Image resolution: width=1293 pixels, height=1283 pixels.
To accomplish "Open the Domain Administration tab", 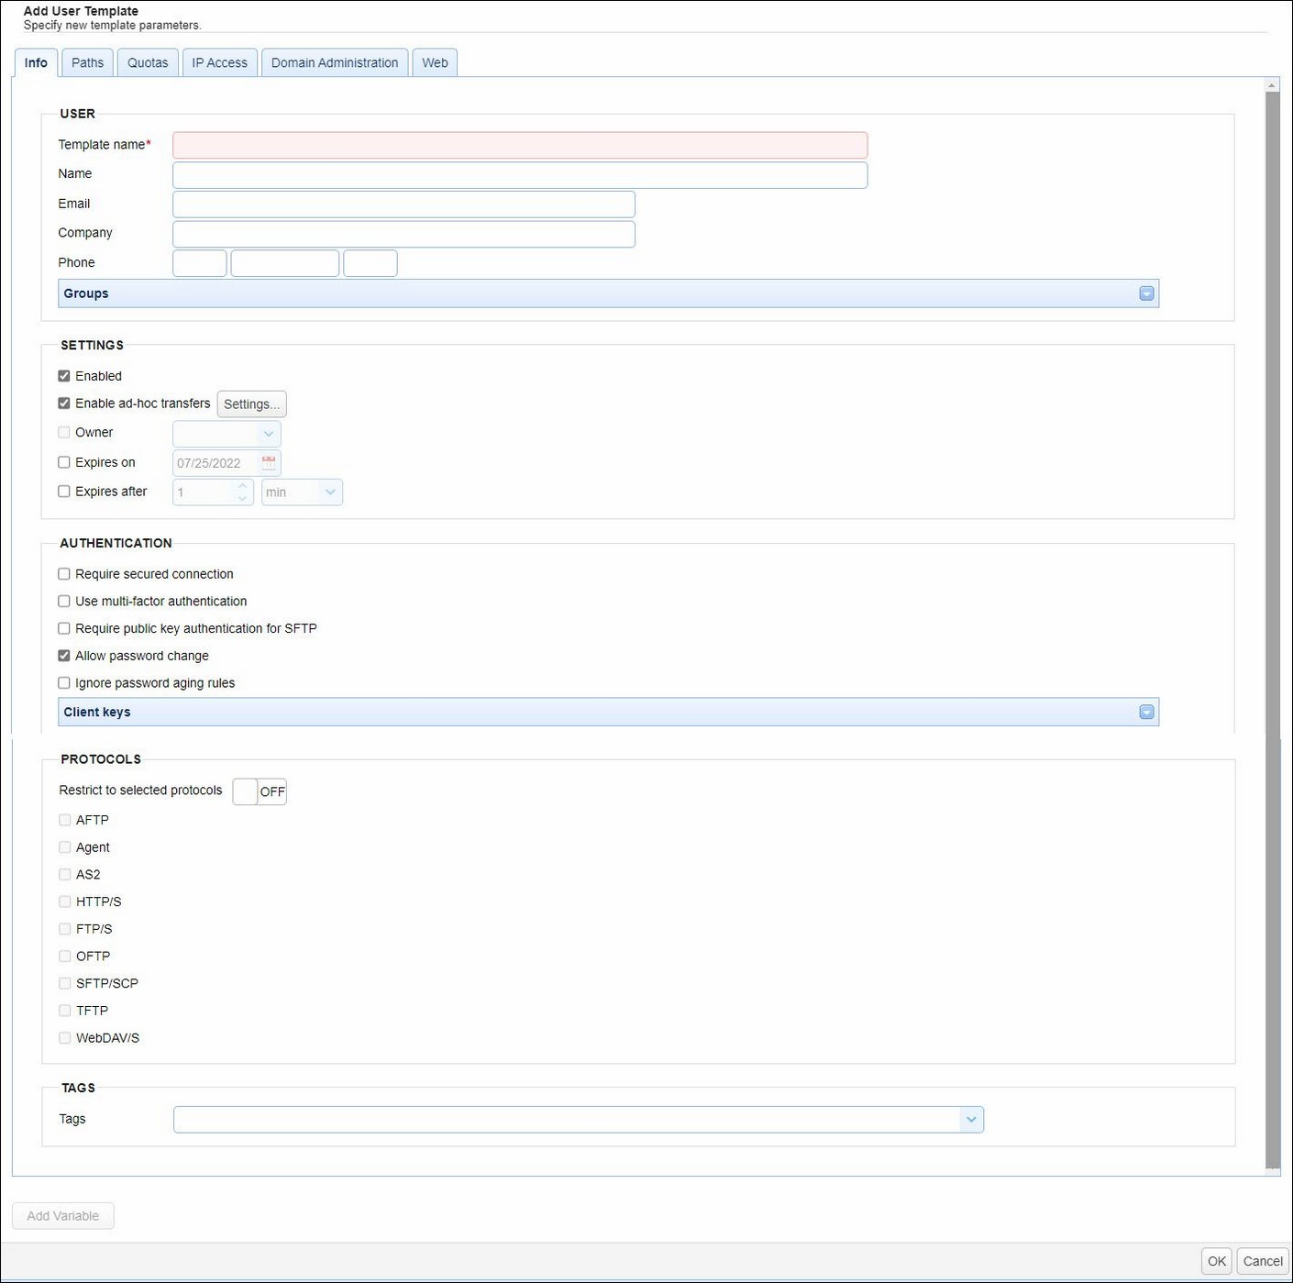I will coord(334,61).
